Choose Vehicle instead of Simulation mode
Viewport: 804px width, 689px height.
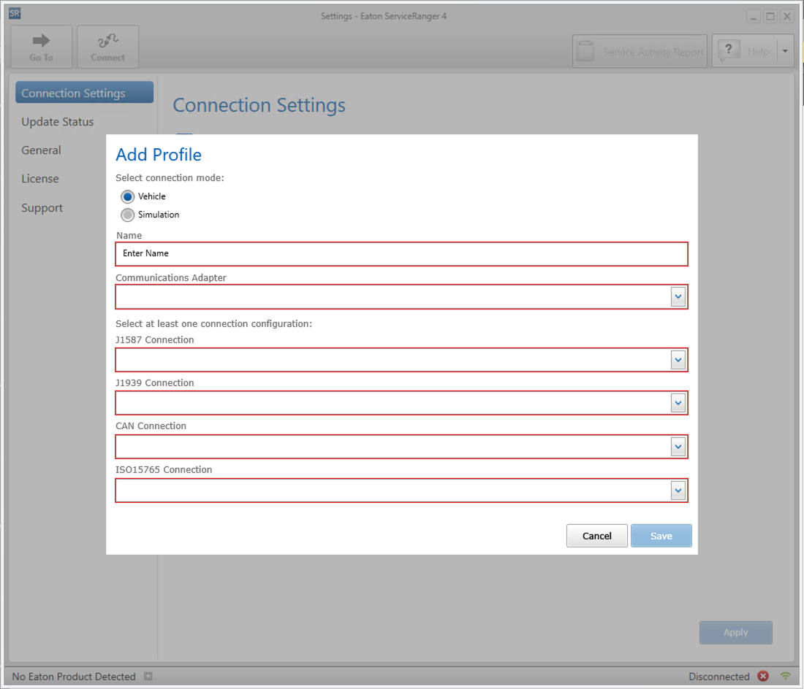point(127,196)
